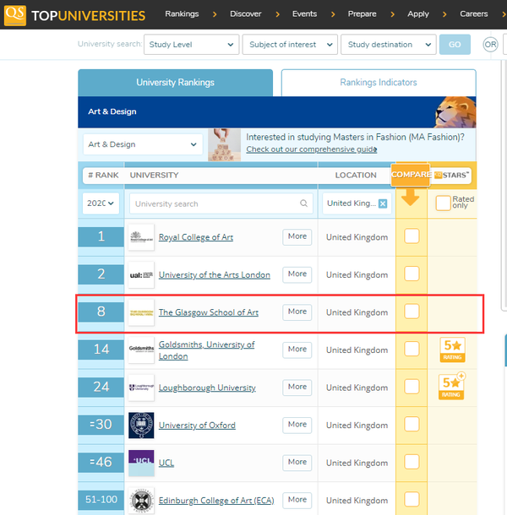Open the Prepare menu
Image resolution: width=507 pixels, height=515 pixels.
(x=362, y=14)
